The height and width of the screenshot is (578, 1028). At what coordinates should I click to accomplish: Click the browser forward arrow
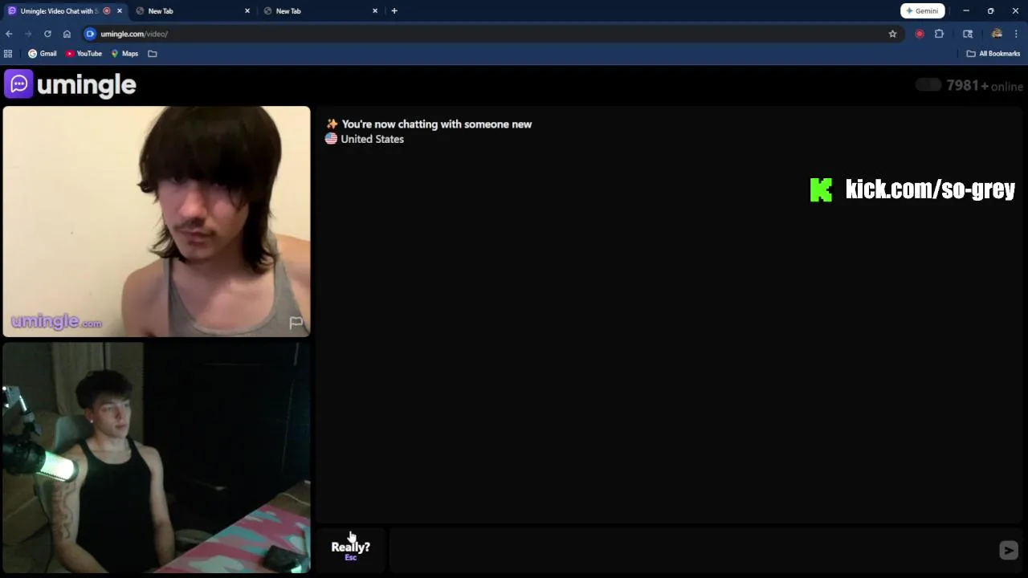28,34
